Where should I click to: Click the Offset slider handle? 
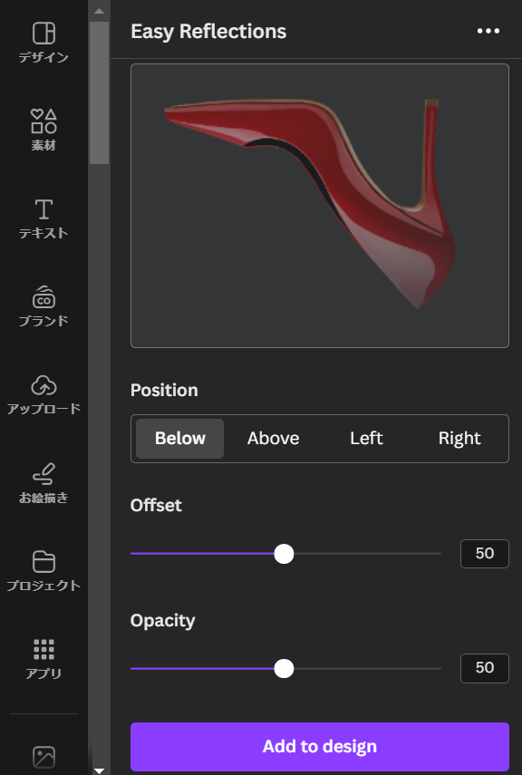(284, 554)
